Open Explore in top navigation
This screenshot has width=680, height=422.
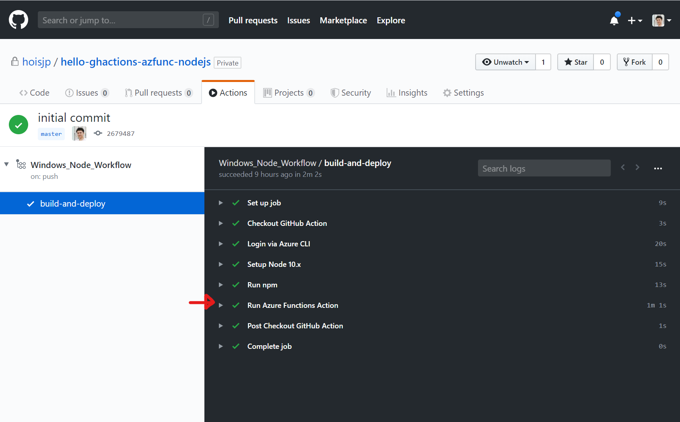(x=391, y=20)
